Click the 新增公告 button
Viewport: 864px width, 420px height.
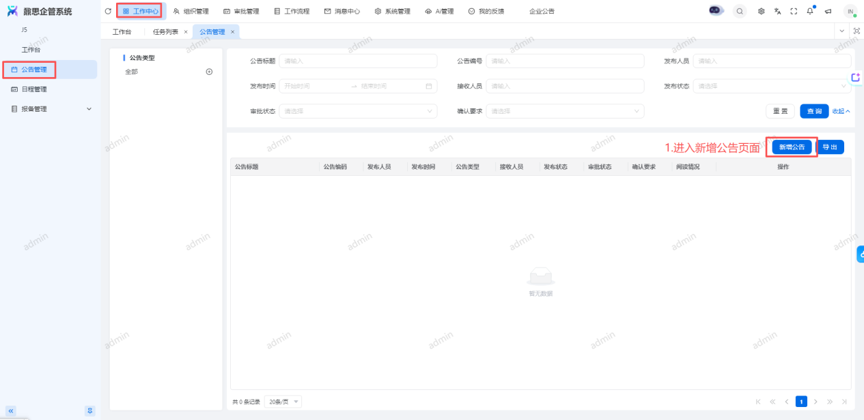coord(792,147)
